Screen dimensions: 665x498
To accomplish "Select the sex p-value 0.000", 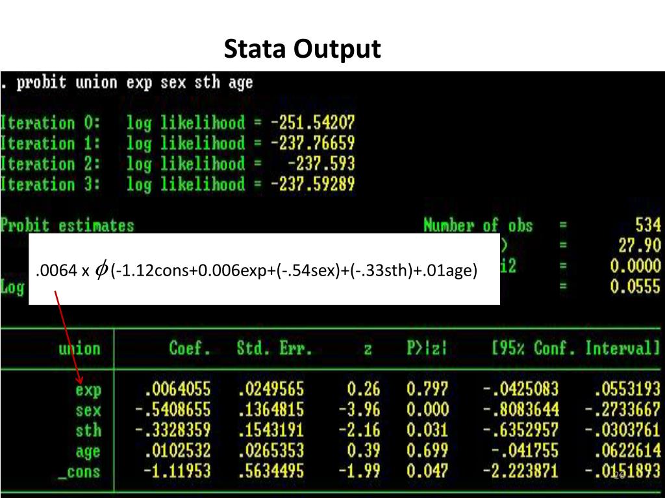I will [427, 410].
